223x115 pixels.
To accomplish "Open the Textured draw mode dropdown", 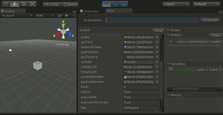I will 17,16.
